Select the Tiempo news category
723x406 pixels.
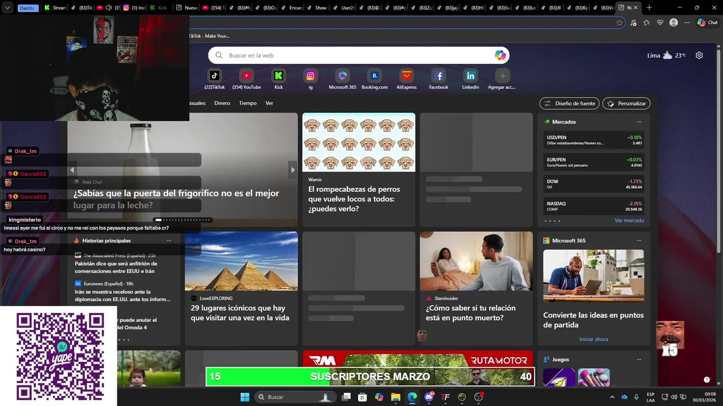click(247, 103)
